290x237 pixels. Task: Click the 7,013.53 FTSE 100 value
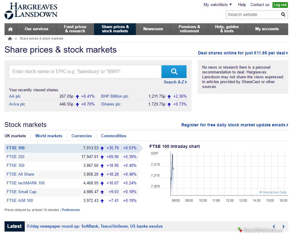click(91, 148)
